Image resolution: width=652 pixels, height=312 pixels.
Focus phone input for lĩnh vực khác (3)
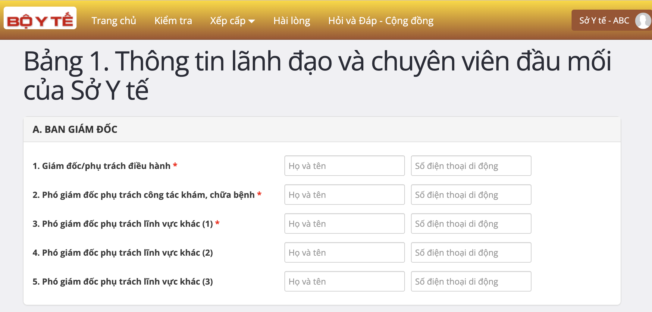point(471,281)
